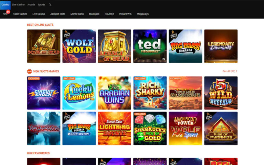Switch to the Live Casino top tab
Screen dimensions: 264x165
point(18,5)
